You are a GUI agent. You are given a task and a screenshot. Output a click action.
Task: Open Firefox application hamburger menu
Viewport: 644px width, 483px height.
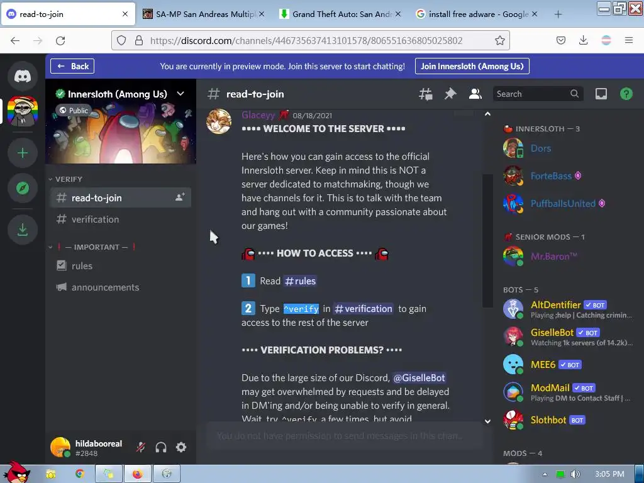click(x=629, y=40)
